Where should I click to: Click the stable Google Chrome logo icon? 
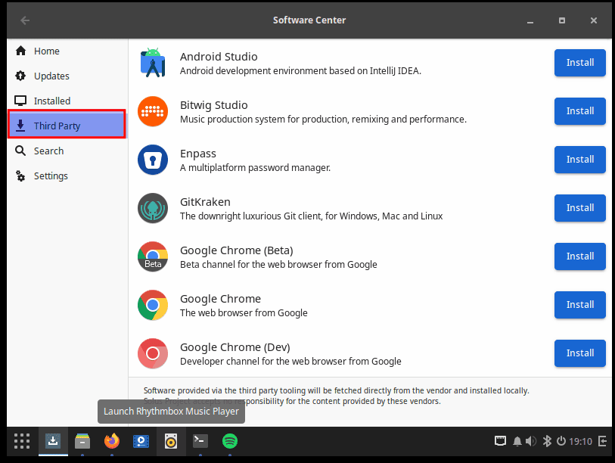pos(153,306)
